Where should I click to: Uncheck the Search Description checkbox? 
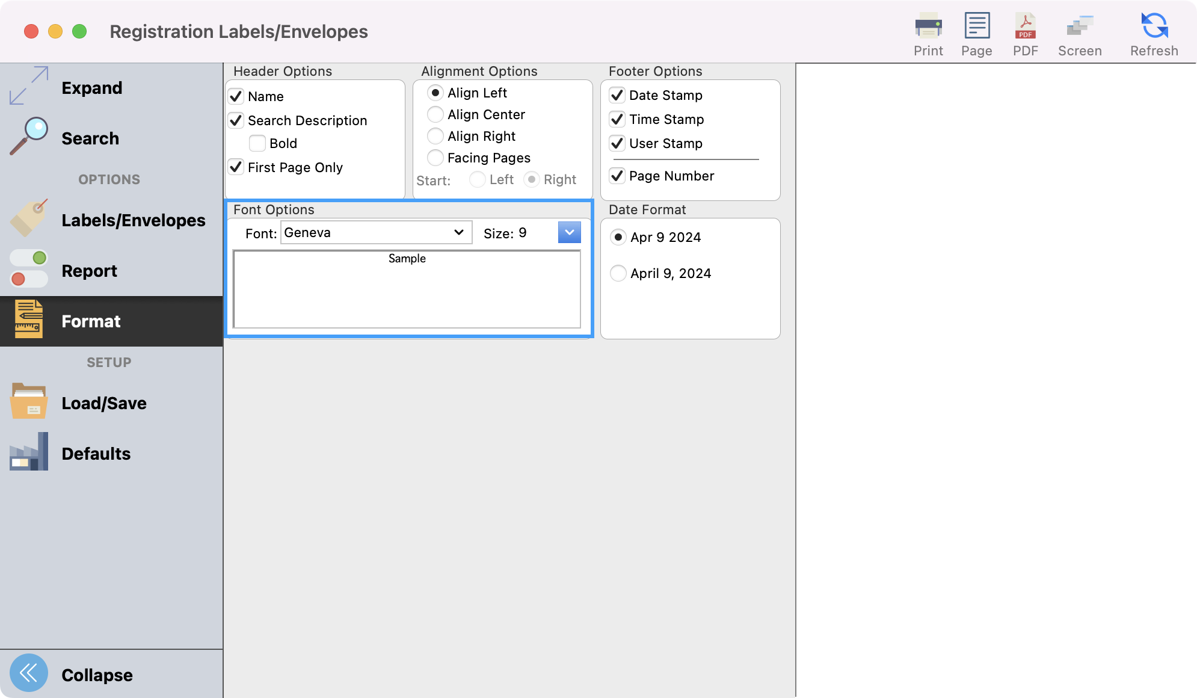(236, 120)
